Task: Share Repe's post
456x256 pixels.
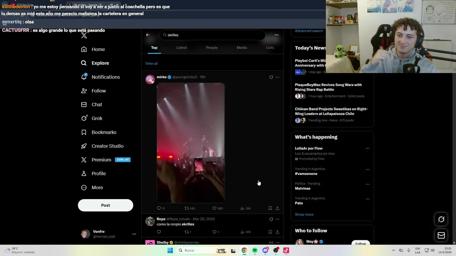Action: pos(278,232)
